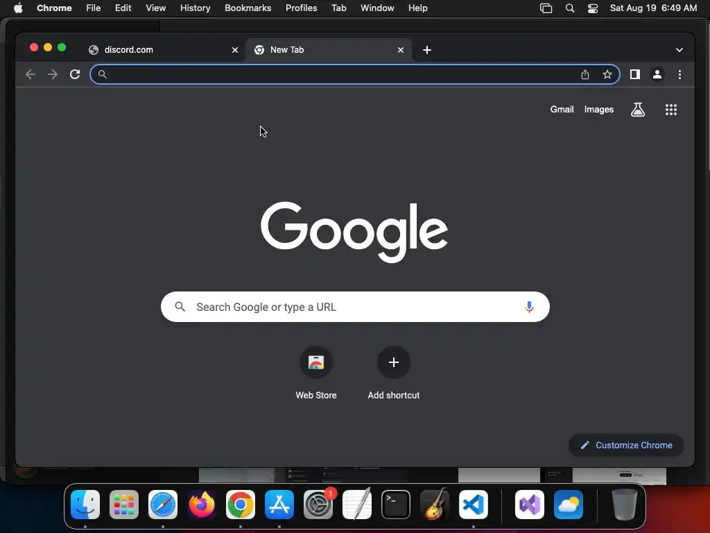Open Visual Studio Code from the dock
The height and width of the screenshot is (533, 710).
[473, 505]
